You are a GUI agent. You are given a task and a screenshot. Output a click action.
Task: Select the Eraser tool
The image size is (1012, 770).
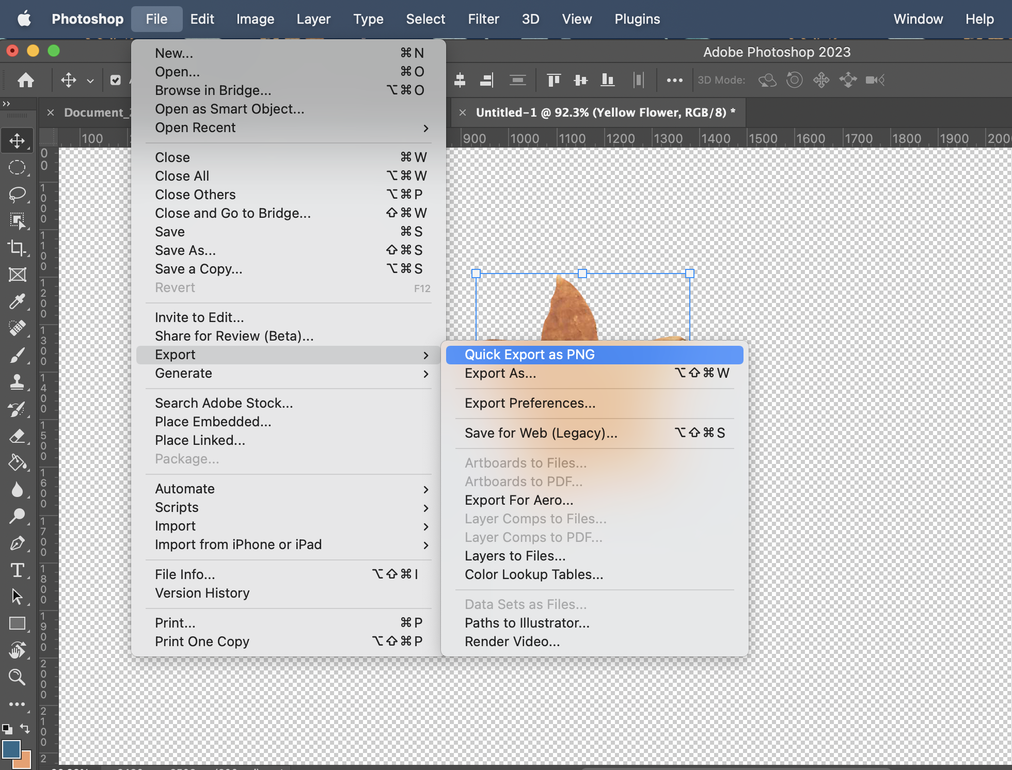pyautogui.click(x=17, y=436)
